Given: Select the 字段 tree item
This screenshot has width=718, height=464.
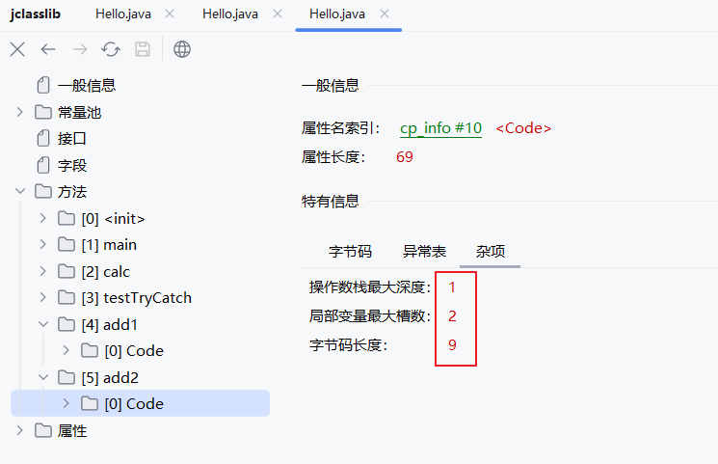Looking at the screenshot, I should tap(72, 165).
